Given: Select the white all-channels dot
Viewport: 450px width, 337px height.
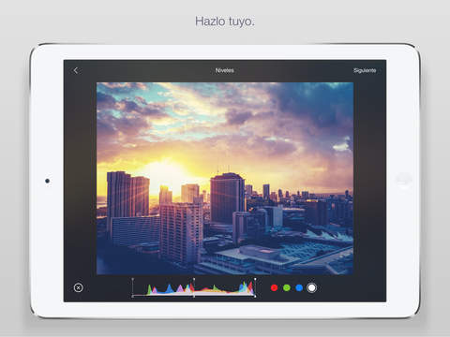Looking at the screenshot, I should (311, 287).
